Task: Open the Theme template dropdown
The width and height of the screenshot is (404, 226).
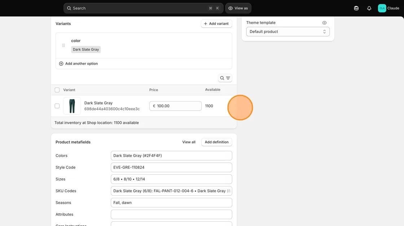Action: click(x=288, y=31)
